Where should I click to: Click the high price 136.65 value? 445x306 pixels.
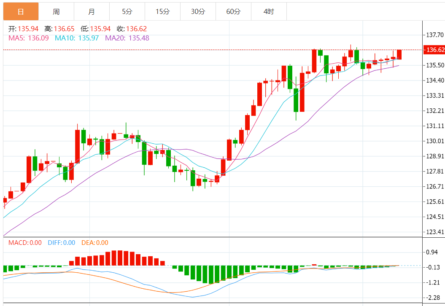coord(64,29)
